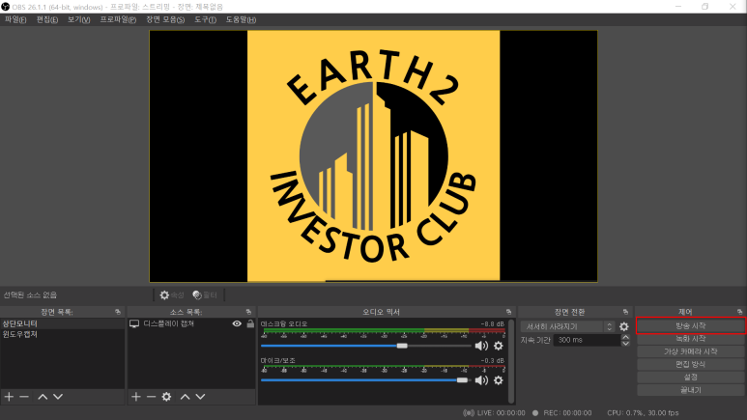The width and height of the screenshot is (747, 420).
Task: Open the 파일 menu
Action: click(x=15, y=19)
